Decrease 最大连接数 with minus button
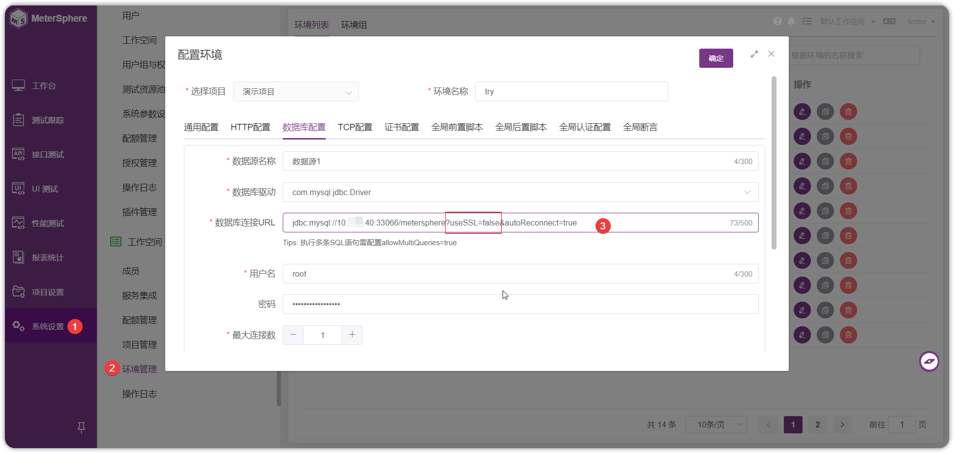954x453 pixels. tap(293, 335)
